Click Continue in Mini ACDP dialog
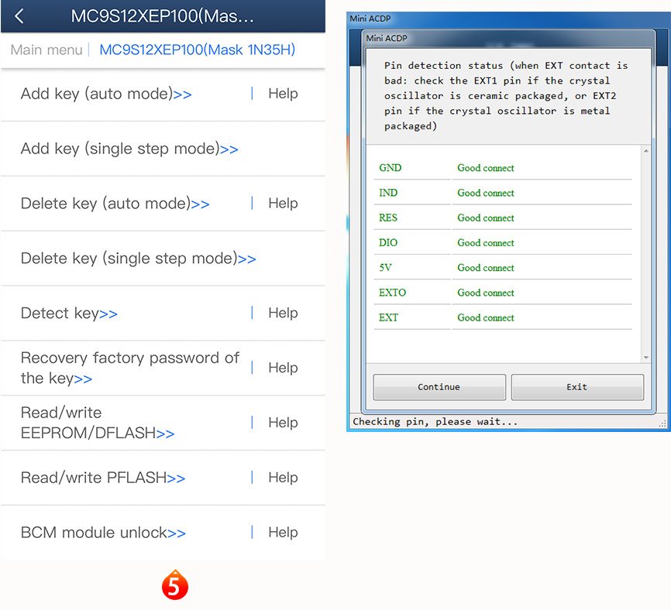This screenshot has height=610, width=671. point(439,387)
